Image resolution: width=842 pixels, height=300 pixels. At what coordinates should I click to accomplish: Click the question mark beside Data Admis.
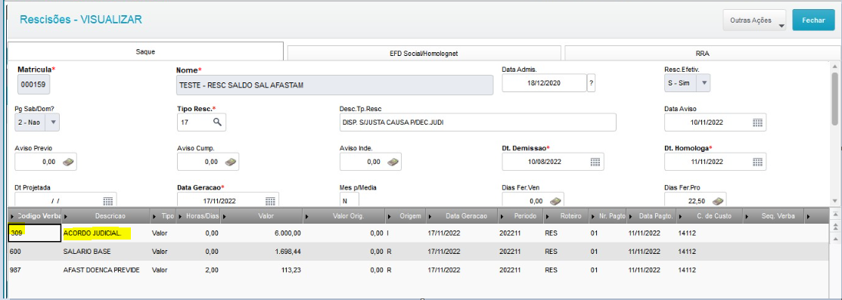tap(592, 84)
